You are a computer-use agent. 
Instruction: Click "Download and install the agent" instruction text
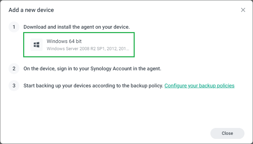(x=61, y=27)
